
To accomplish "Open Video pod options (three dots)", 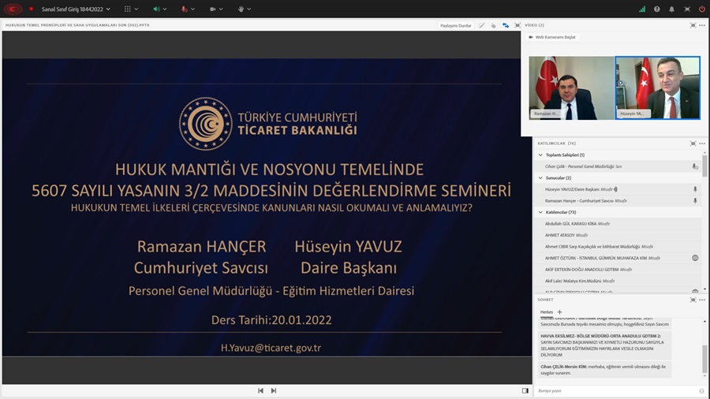I will (702, 25).
